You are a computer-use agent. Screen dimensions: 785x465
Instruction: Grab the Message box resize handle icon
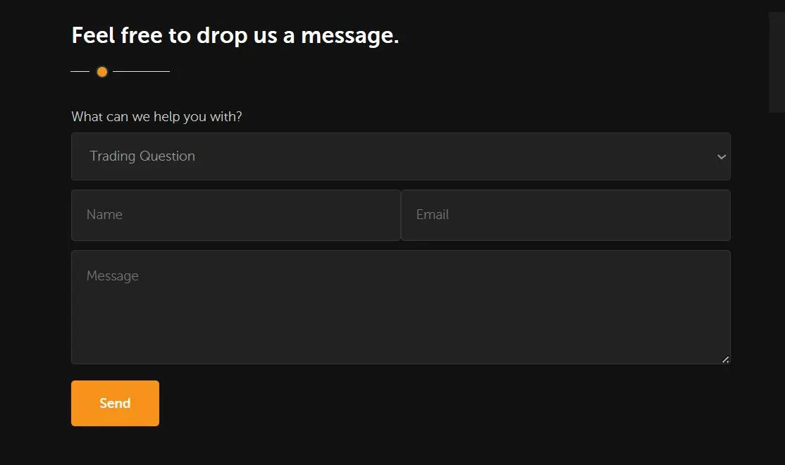[725, 359]
